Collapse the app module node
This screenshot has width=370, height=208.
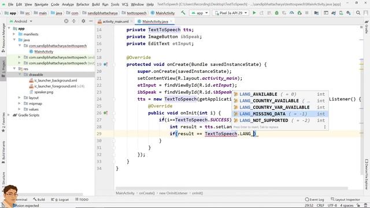click(9, 28)
